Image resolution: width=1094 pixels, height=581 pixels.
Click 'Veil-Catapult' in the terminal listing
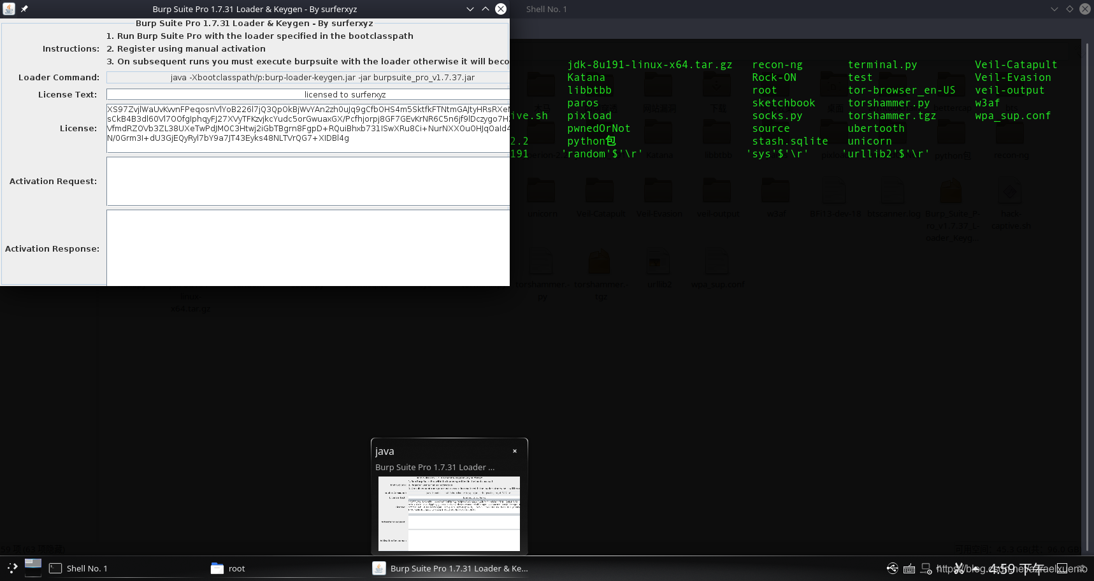[x=1016, y=64]
